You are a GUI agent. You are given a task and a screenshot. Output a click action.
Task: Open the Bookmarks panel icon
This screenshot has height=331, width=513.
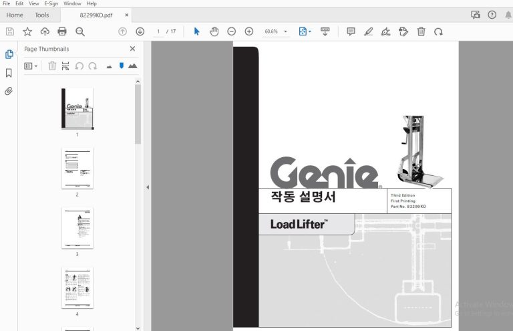coord(9,73)
